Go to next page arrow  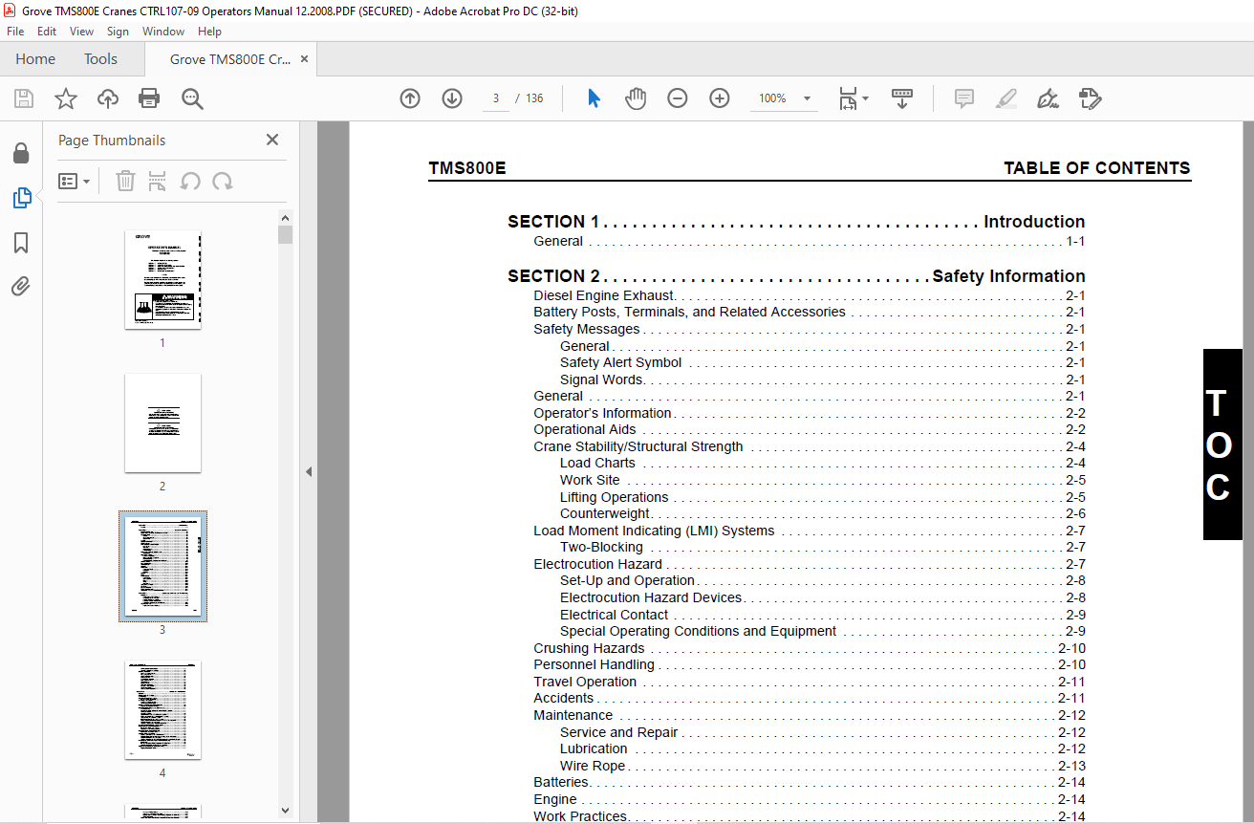452,98
